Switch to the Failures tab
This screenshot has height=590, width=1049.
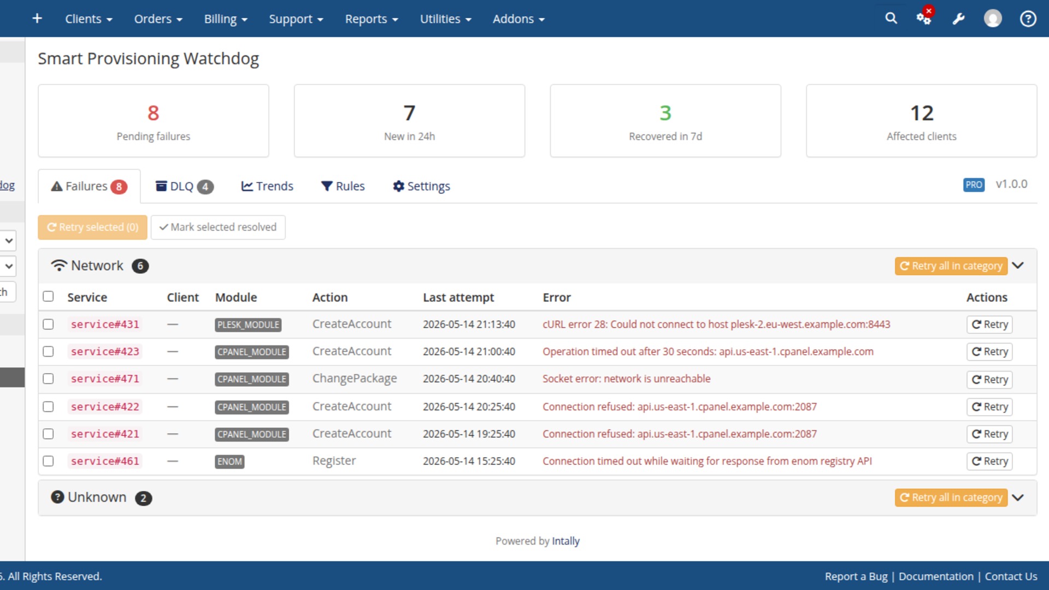pyautogui.click(x=89, y=186)
